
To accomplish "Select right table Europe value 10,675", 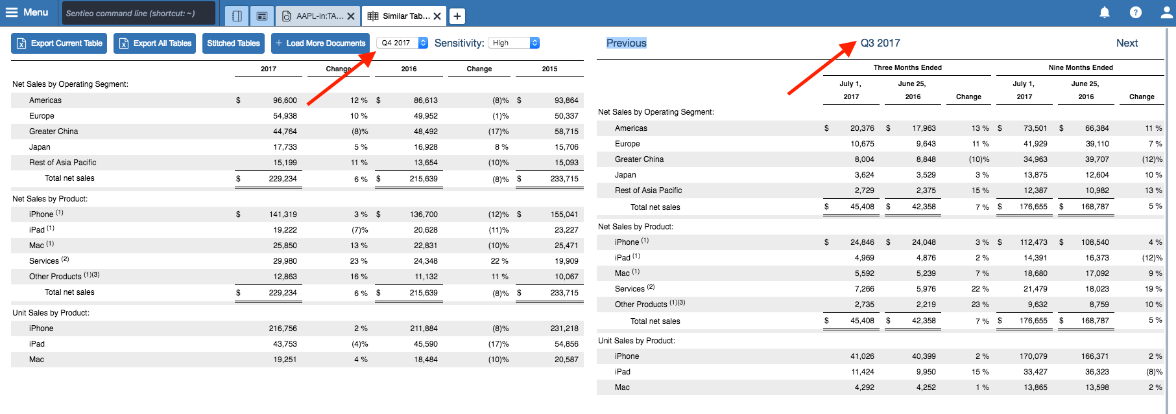I will pos(862,144).
